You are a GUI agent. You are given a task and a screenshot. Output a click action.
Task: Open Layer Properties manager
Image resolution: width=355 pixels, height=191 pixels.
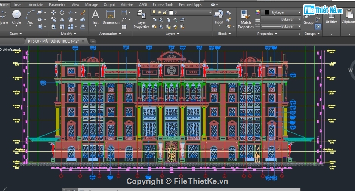[141, 19]
